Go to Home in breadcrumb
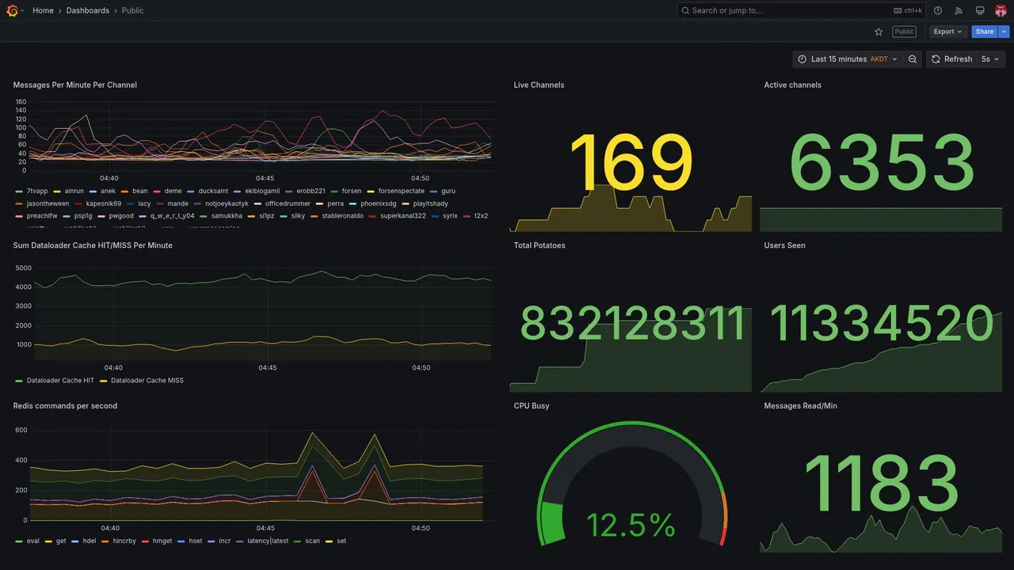 43,10
